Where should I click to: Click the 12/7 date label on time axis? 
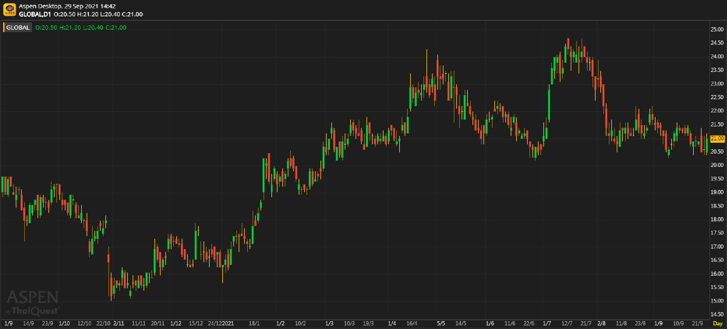coord(567,324)
